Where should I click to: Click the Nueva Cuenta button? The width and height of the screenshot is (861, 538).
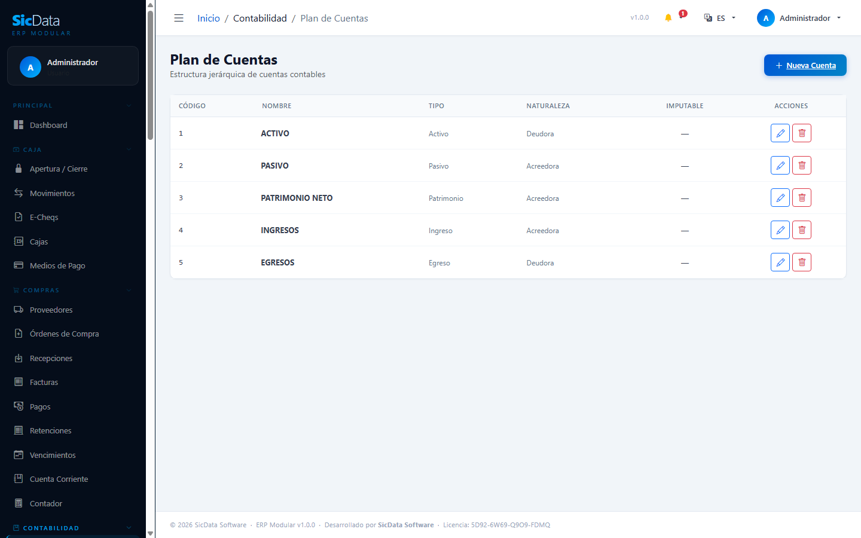click(x=805, y=65)
